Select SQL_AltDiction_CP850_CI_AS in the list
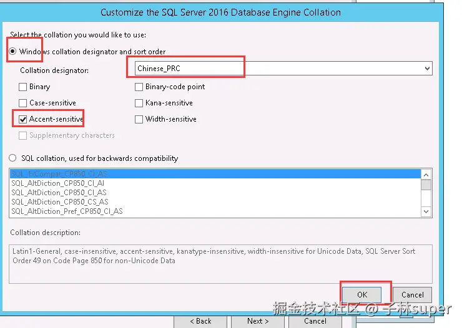The height and width of the screenshot is (328, 462). coord(215,193)
